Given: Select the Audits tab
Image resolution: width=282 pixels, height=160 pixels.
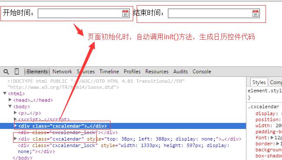Looking at the screenshot, I should 180,72.
